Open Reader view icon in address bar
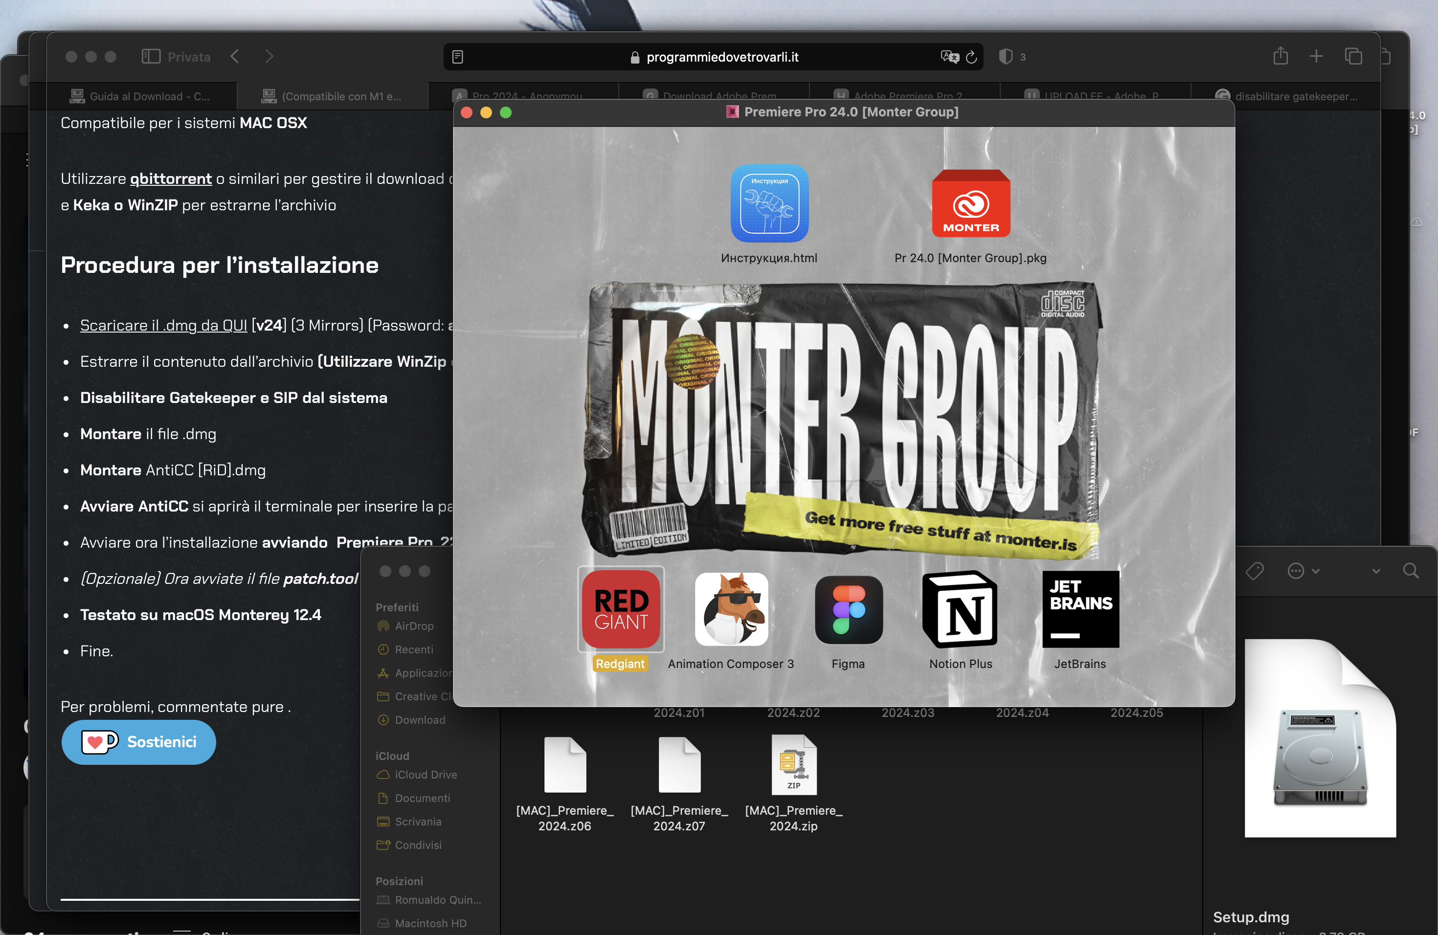 [x=457, y=57]
